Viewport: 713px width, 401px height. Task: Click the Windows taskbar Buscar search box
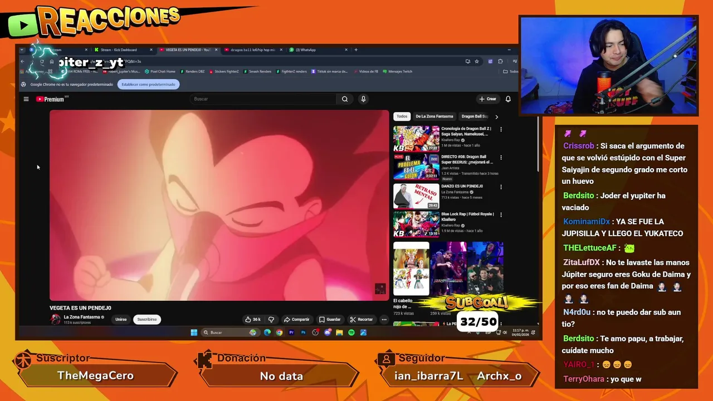pos(229,332)
